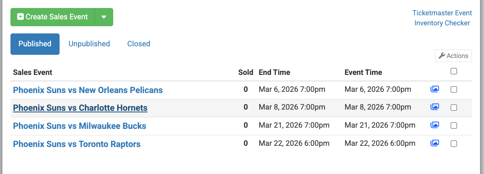Check the Charlotte Hornets row checkbox
The height and width of the screenshot is (174, 484).
454,108
